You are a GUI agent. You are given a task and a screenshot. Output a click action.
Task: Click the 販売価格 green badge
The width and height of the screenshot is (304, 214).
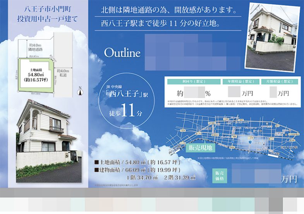(220, 176)
